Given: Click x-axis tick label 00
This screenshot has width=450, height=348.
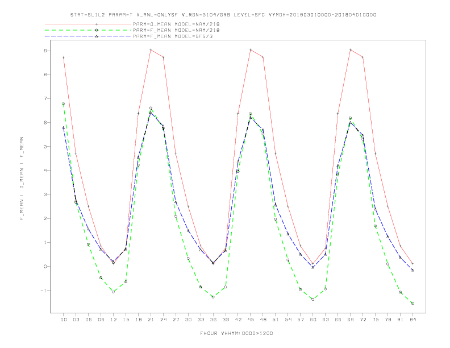Looking at the screenshot, I should pos(64,320).
